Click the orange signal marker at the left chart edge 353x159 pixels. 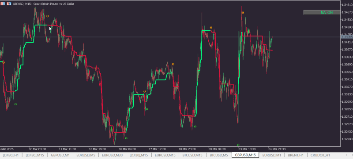(4, 62)
